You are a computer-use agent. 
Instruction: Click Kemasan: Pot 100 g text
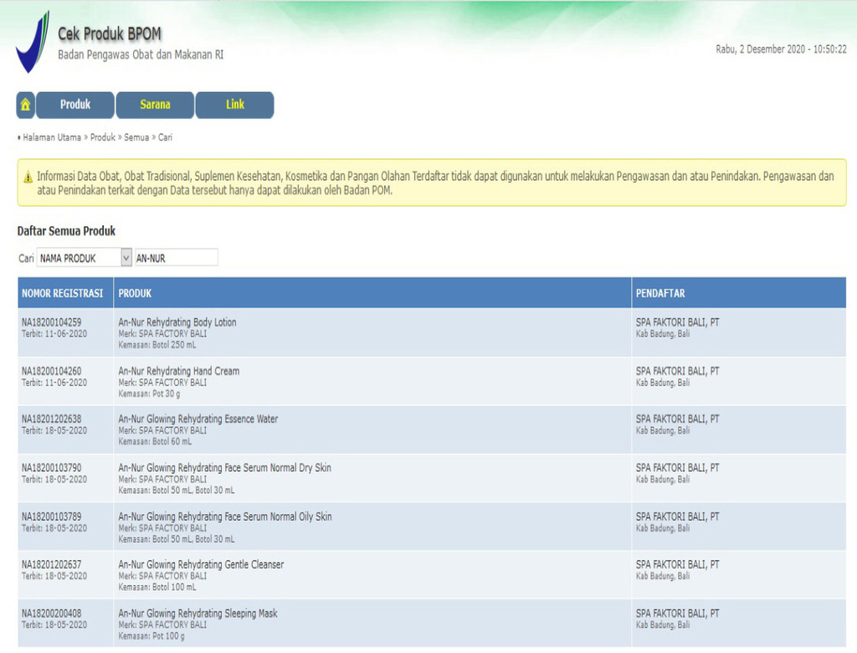(151, 636)
